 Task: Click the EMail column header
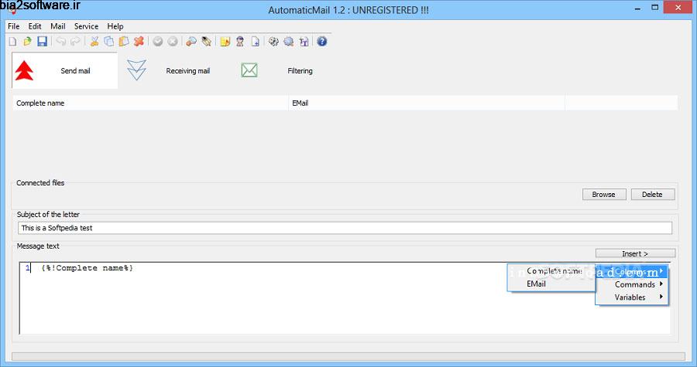pos(426,103)
